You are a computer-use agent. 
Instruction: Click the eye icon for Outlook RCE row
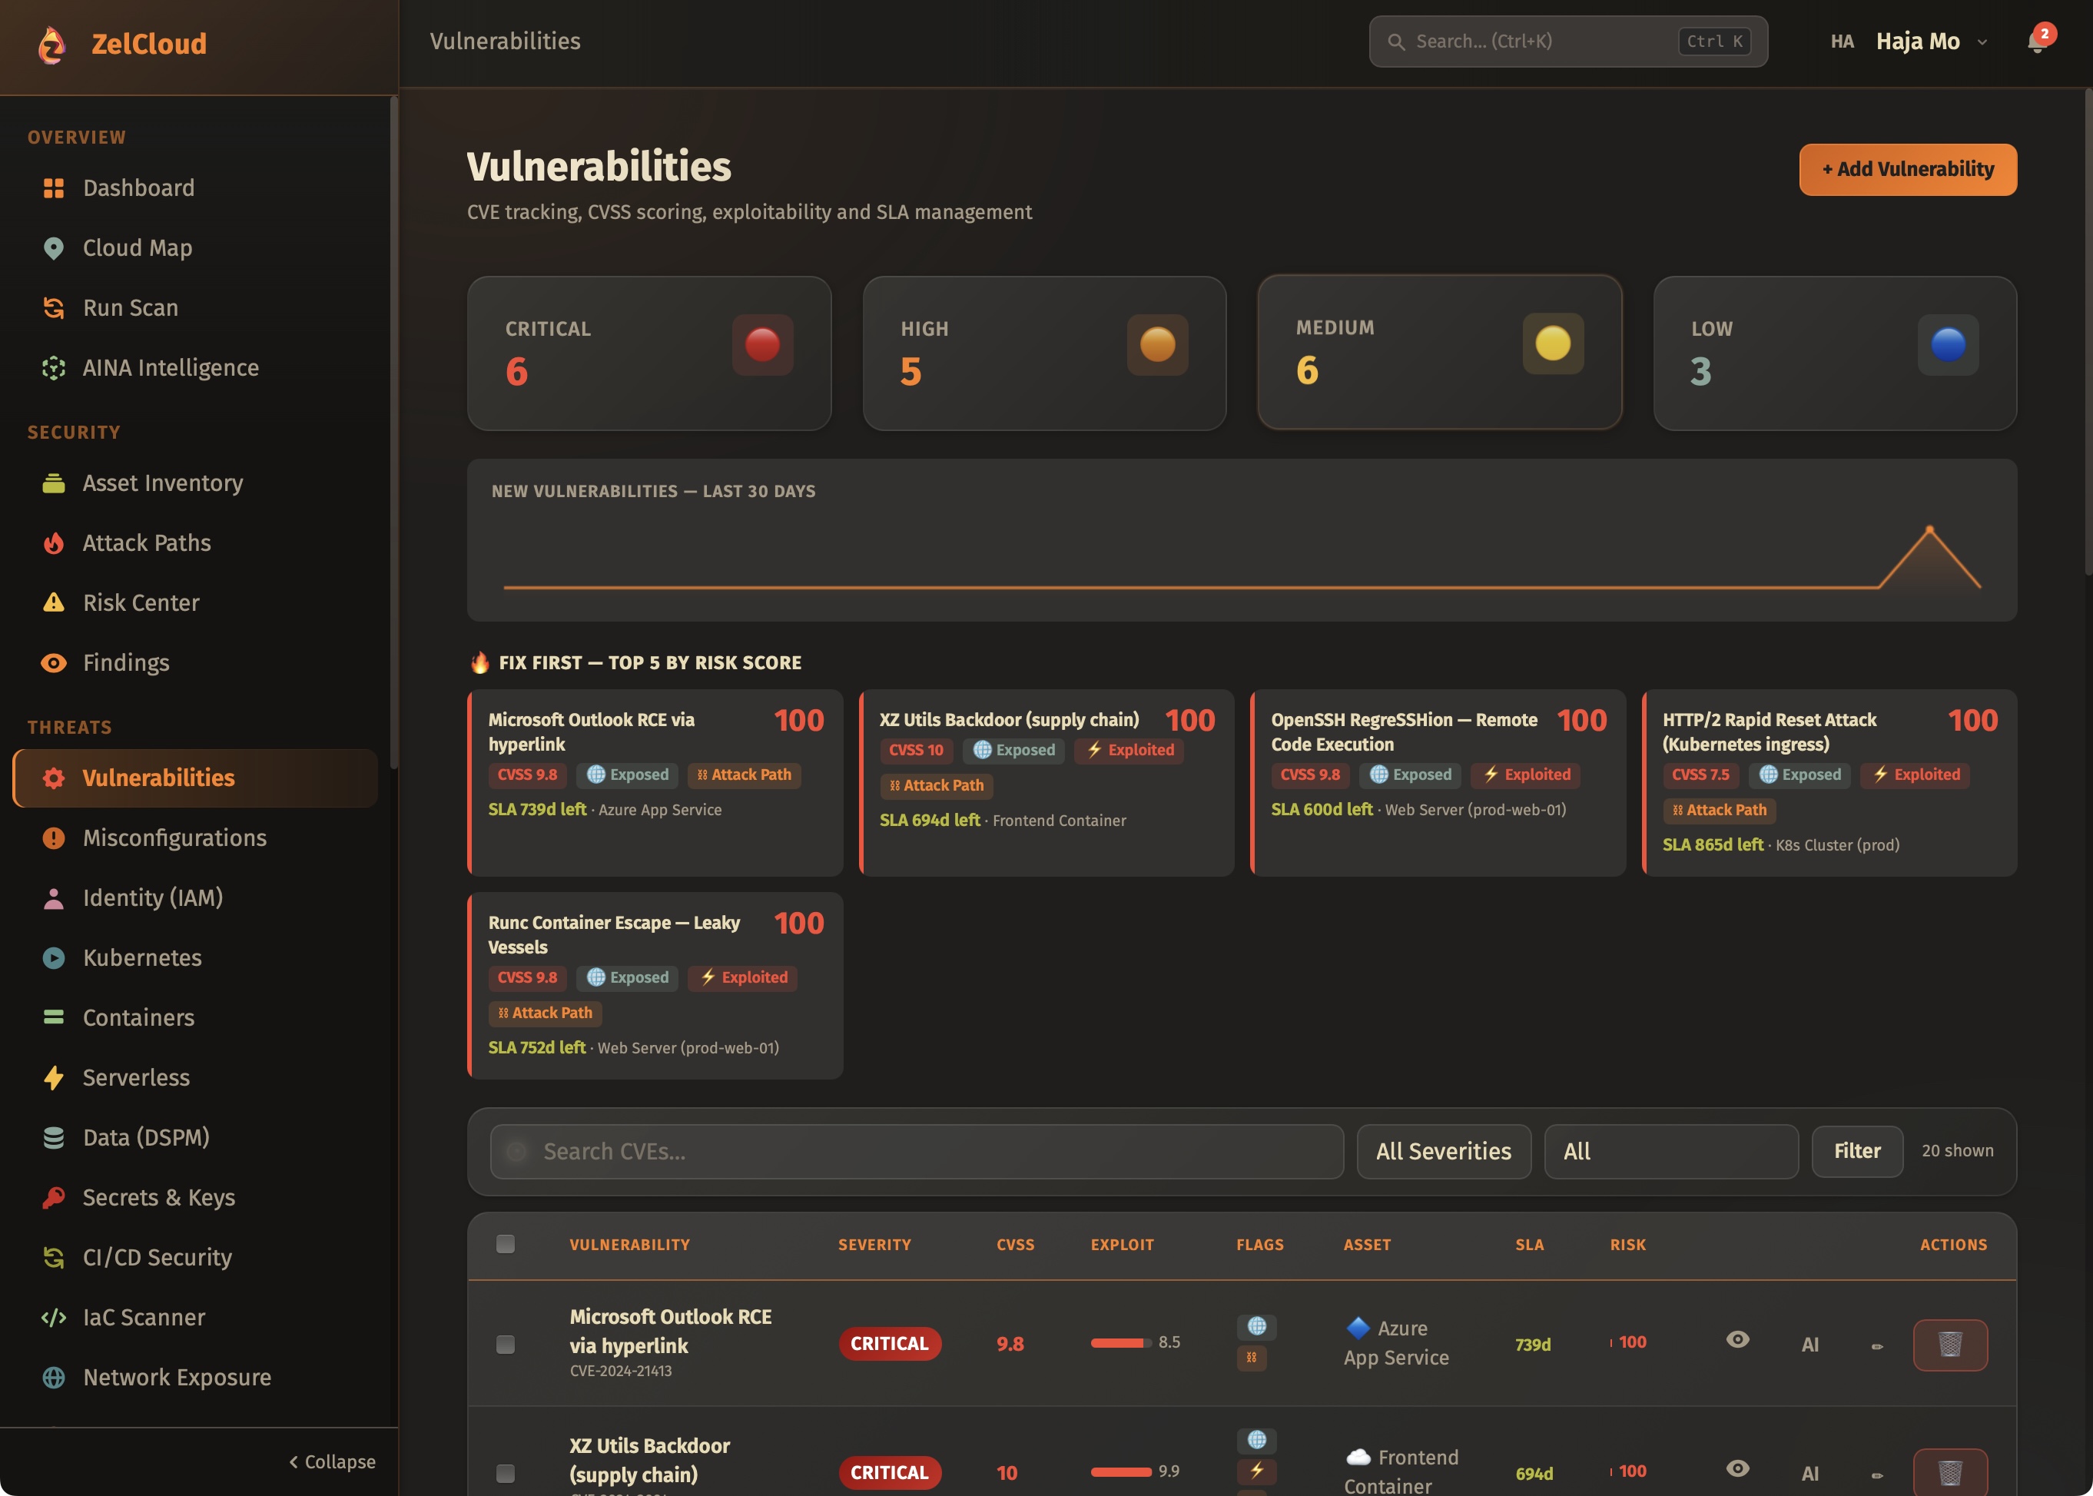click(x=1736, y=1340)
